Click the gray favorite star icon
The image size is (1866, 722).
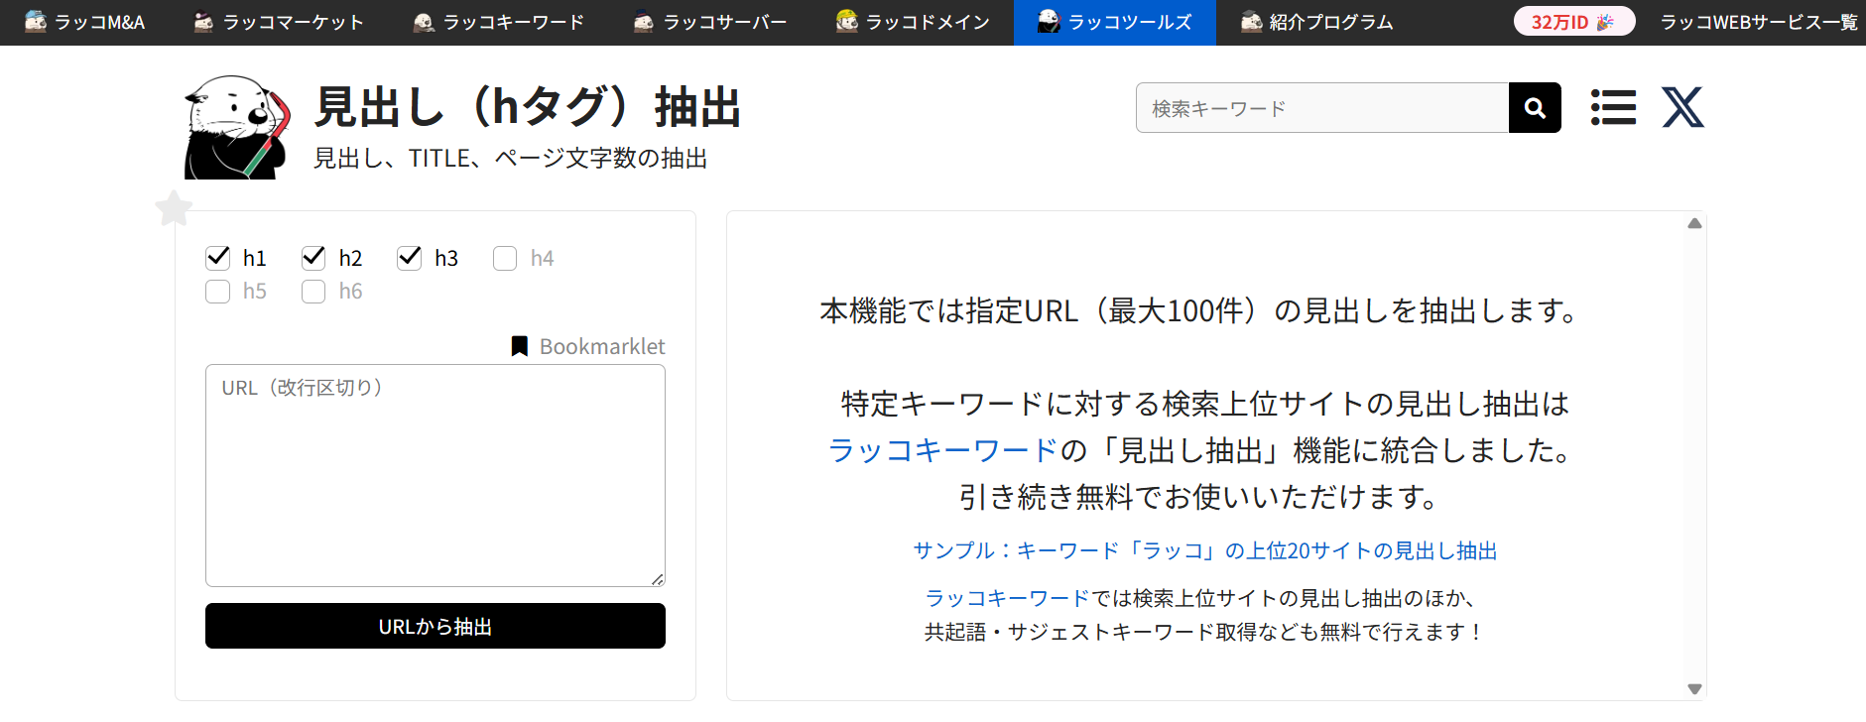point(174,208)
